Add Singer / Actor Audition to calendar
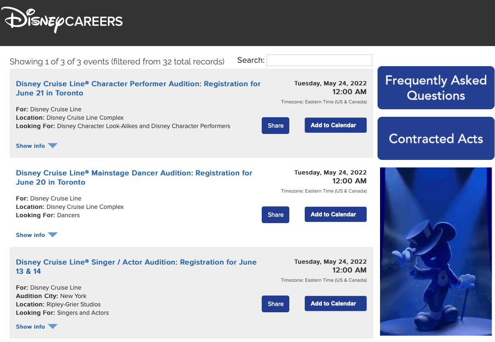The height and width of the screenshot is (342, 495). pos(336,303)
